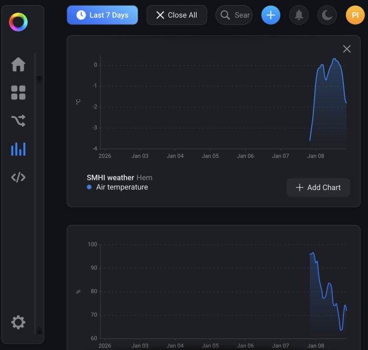Click the search input field
Image resolution: width=368 pixels, height=350 pixels.
point(234,15)
